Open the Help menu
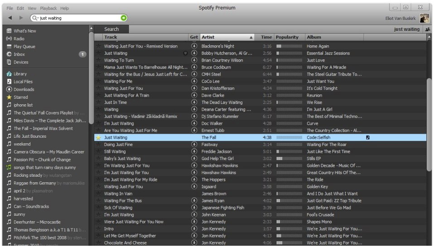 (64, 8)
